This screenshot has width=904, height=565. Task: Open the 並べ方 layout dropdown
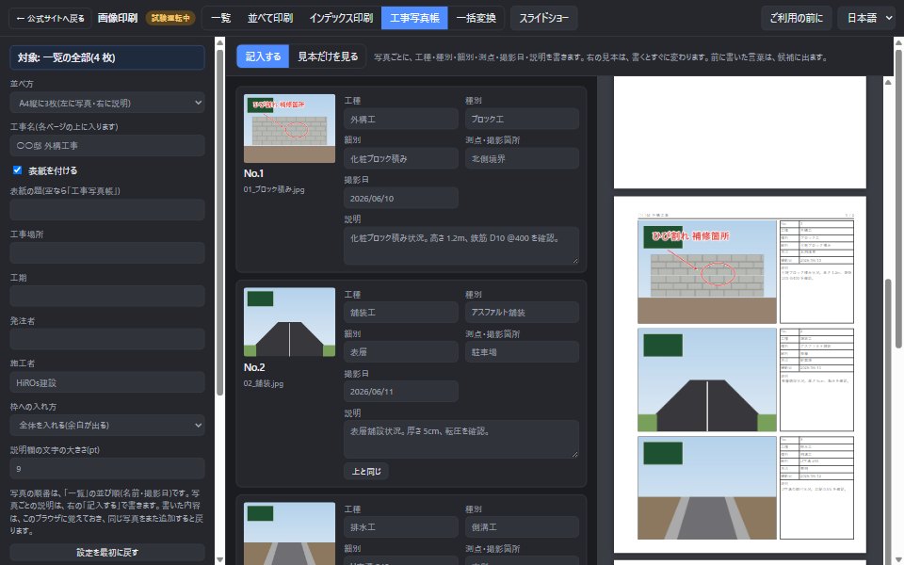[107, 104]
